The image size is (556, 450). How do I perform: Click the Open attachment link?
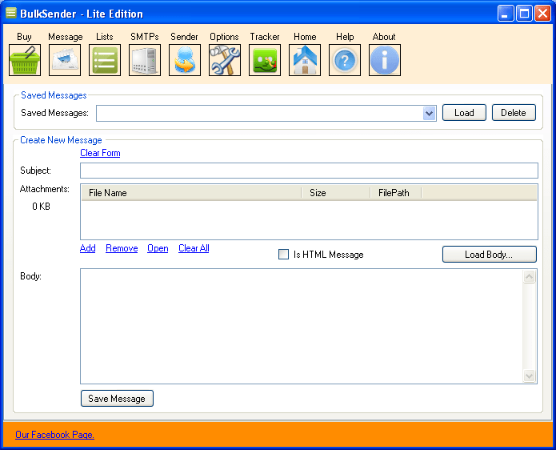point(158,248)
